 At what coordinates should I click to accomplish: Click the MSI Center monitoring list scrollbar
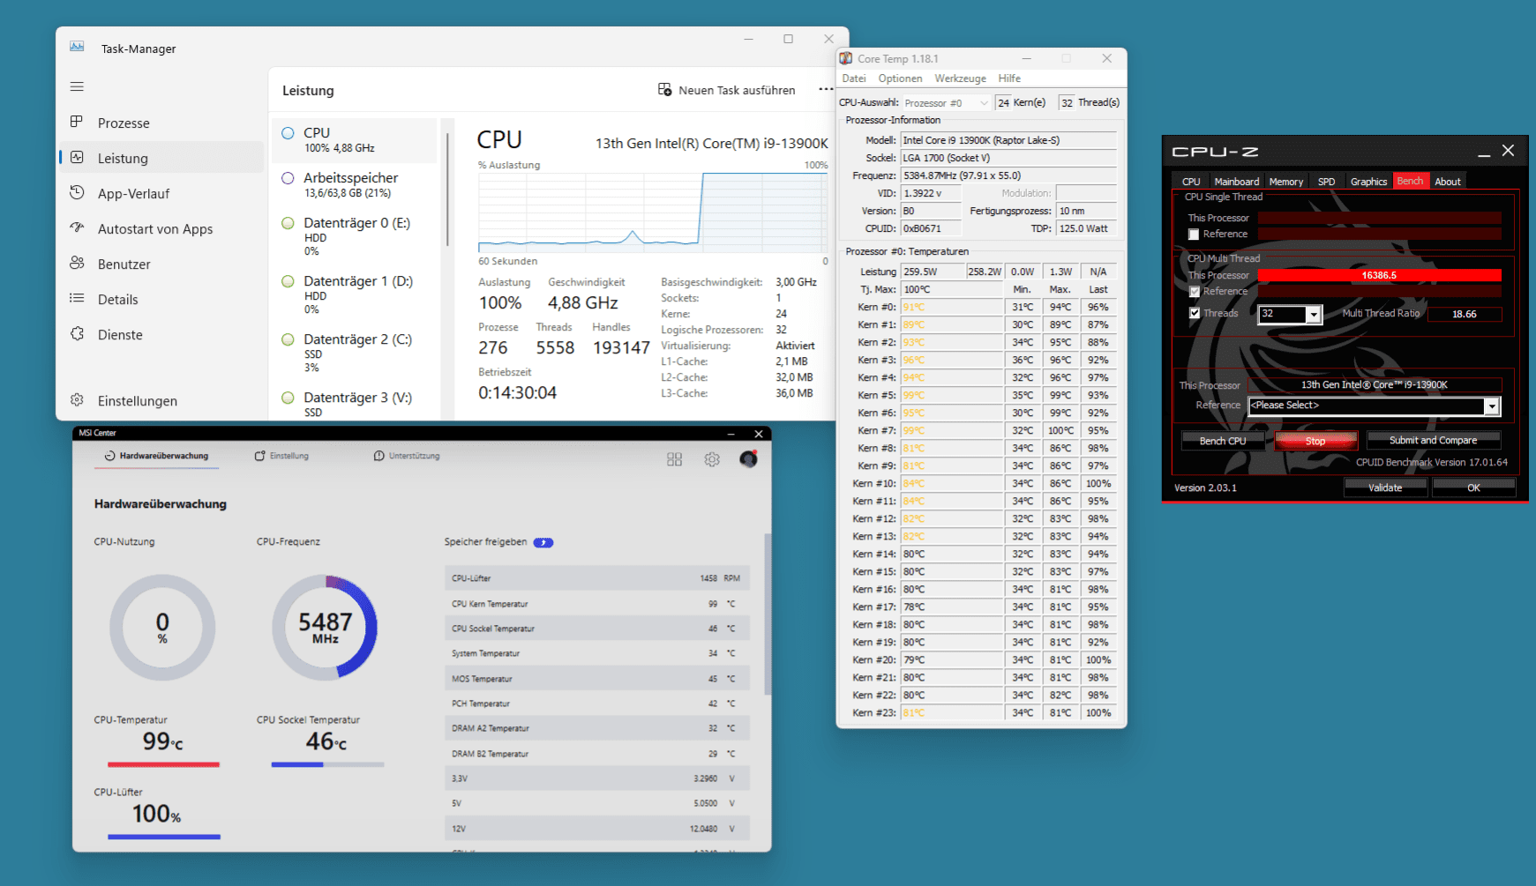tap(768, 614)
